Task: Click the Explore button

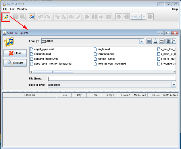Action: (15, 63)
